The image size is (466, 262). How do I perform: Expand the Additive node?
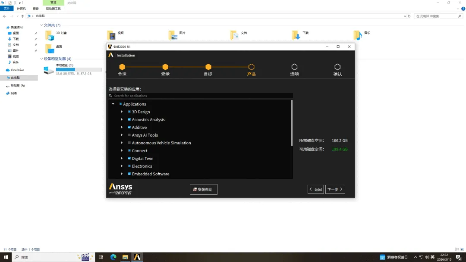tap(122, 127)
